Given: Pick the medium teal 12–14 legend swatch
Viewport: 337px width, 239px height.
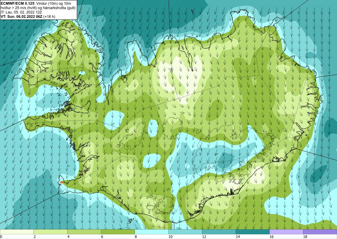Looking at the screenshot, I should point(219,232).
